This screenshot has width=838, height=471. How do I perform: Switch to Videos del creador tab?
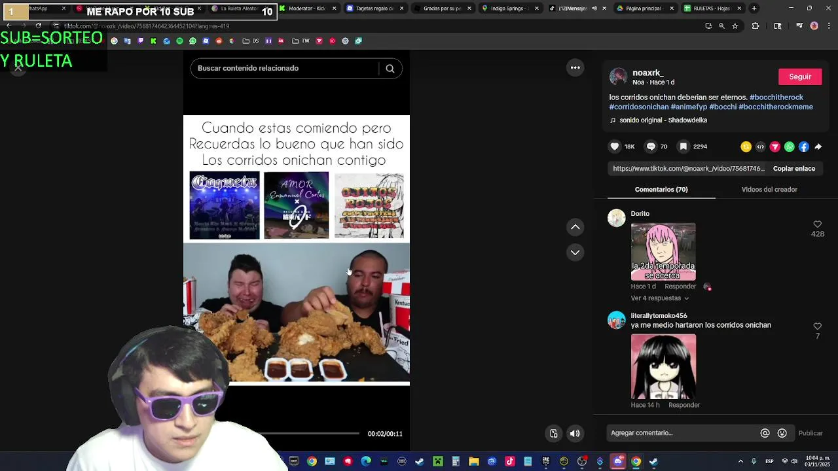click(769, 190)
